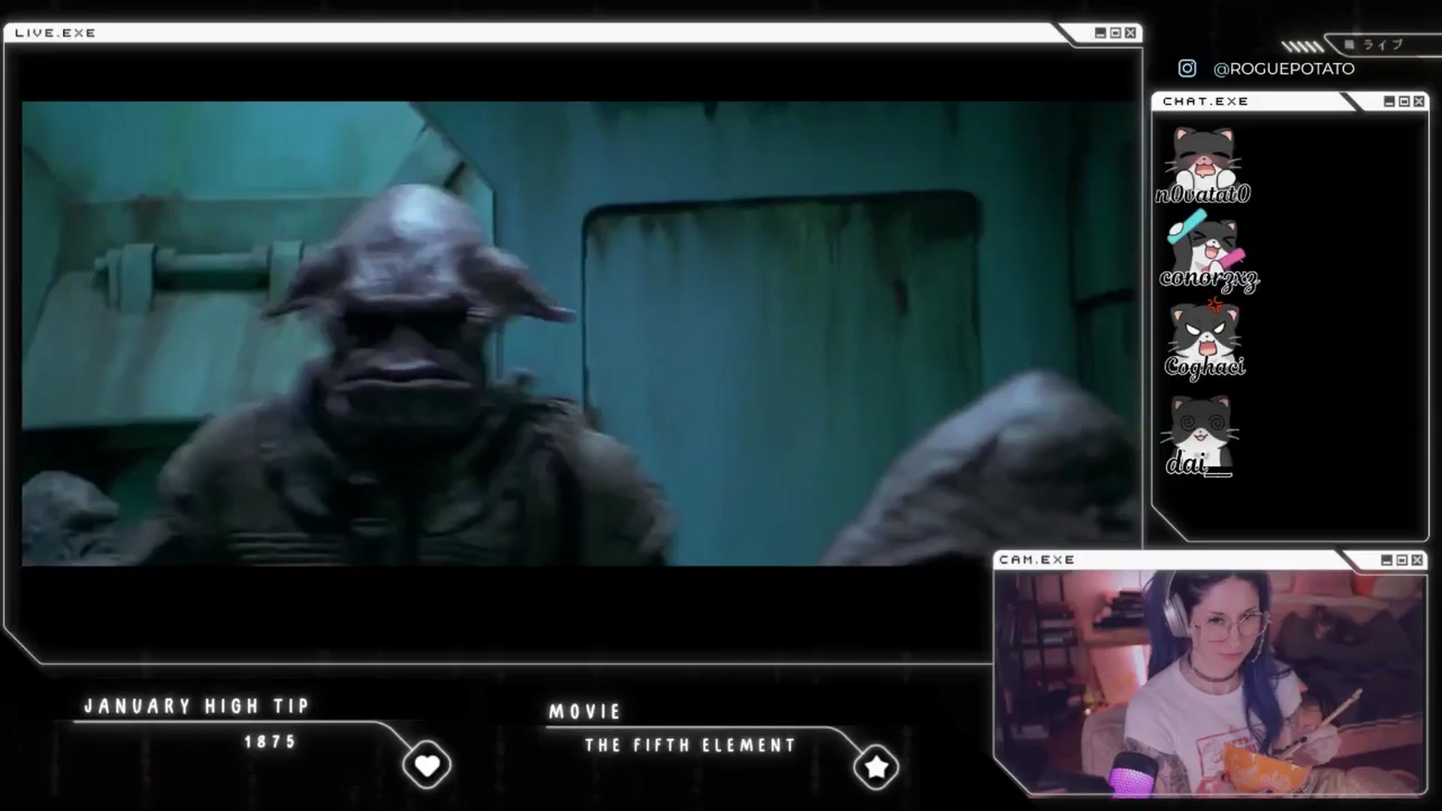Maximize the LIVE.EXE window

[x=1115, y=33]
